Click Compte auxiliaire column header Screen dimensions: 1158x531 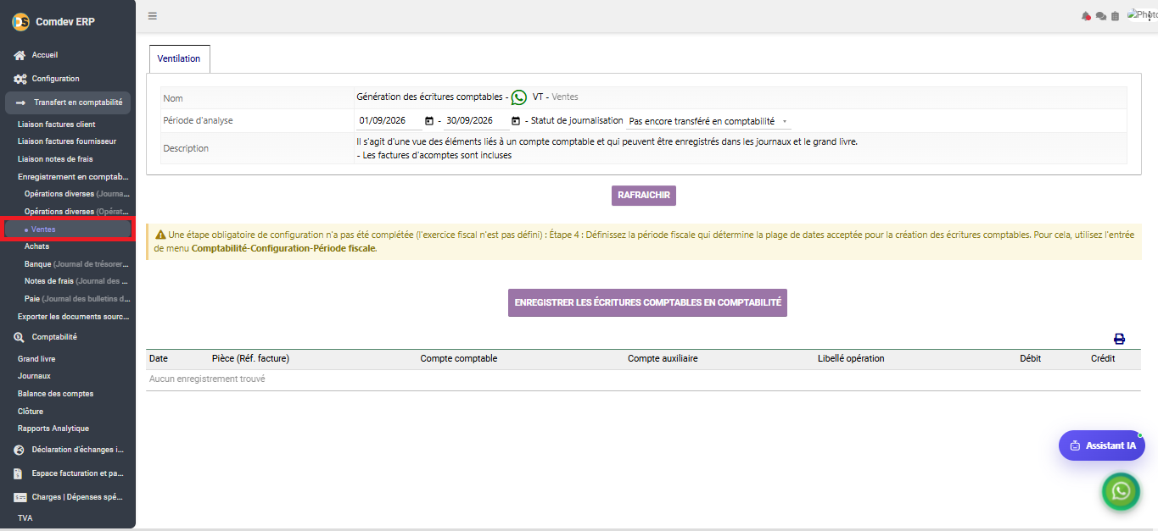tap(663, 359)
